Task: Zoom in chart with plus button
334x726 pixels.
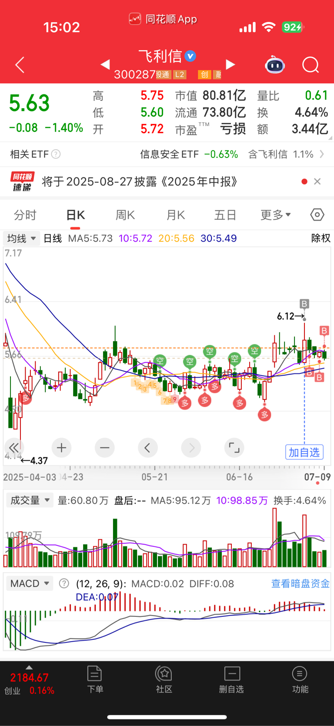Action: (x=61, y=447)
